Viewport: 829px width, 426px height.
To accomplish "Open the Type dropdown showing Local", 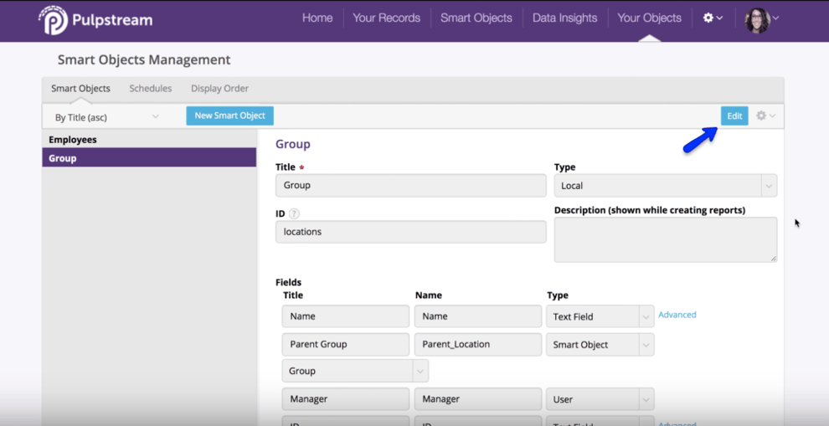I will click(x=665, y=186).
